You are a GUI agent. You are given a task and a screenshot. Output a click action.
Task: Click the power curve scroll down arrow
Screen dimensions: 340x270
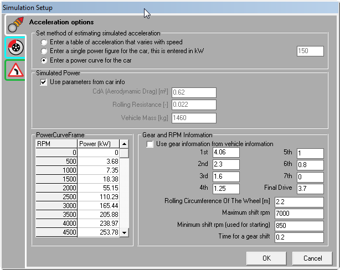click(x=125, y=233)
